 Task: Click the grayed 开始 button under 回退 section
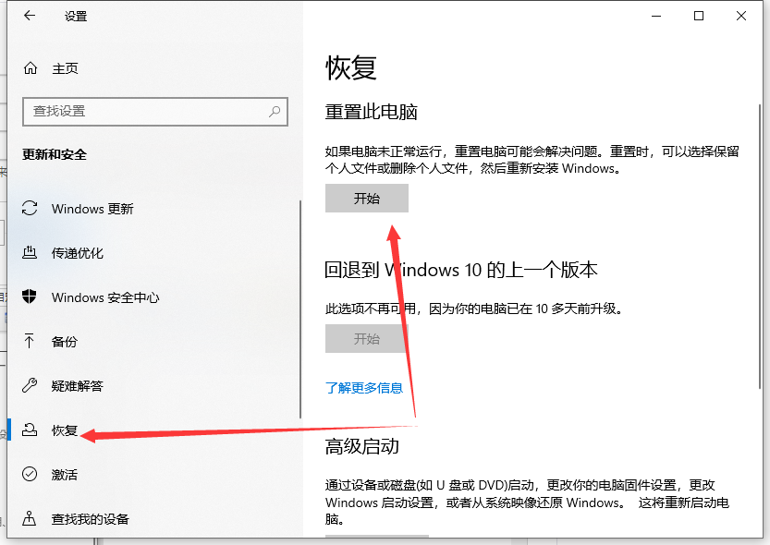click(x=366, y=339)
